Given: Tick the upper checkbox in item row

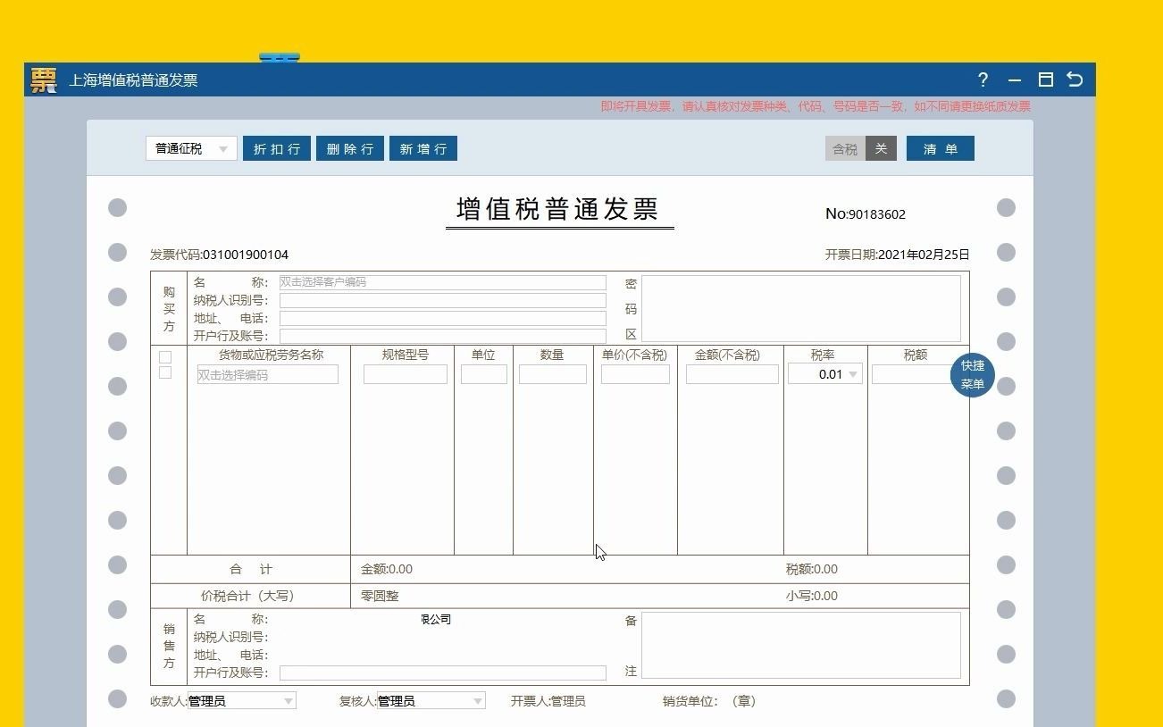Looking at the screenshot, I should (x=165, y=357).
